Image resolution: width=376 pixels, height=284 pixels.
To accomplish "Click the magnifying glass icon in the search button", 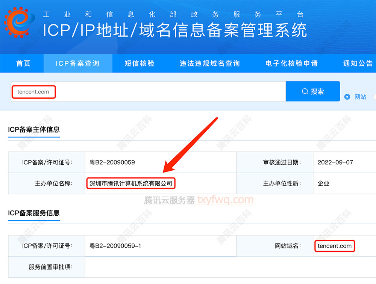I will point(305,91).
